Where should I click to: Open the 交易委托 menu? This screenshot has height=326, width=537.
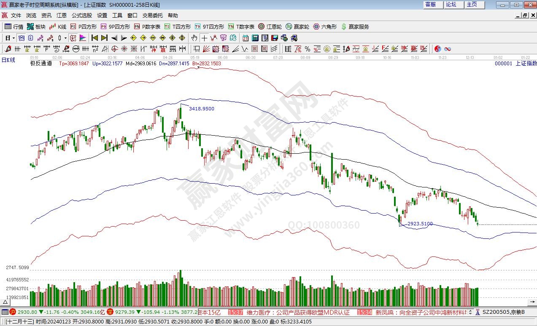click(x=152, y=15)
